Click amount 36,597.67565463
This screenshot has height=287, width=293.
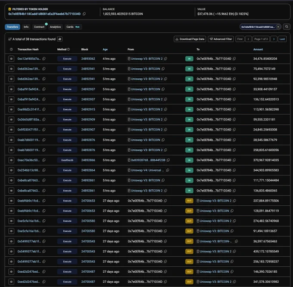pos(265,241)
